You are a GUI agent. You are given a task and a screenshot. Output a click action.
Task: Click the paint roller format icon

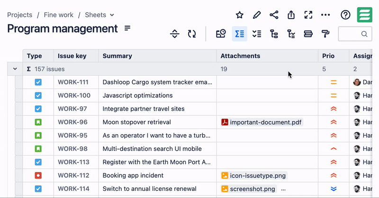325,34
